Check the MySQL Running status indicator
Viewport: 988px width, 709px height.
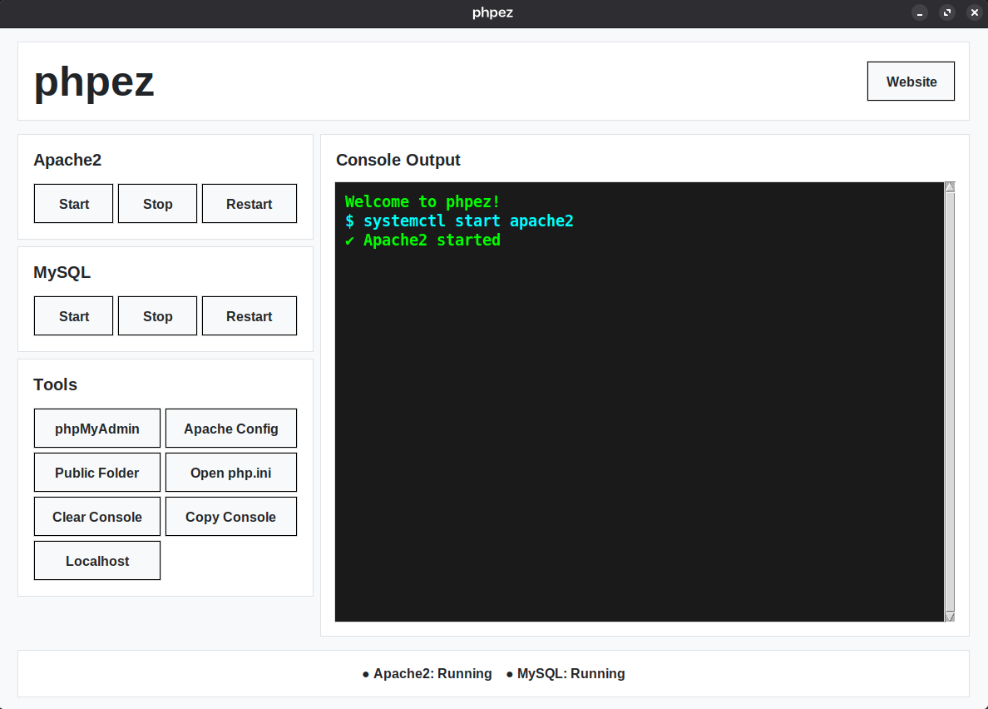pyautogui.click(x=571, y=673)
